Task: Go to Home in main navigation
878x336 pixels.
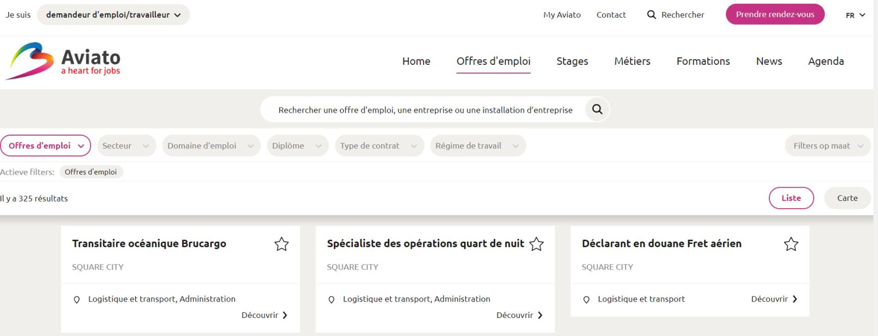Action: [x=417, y=61]
